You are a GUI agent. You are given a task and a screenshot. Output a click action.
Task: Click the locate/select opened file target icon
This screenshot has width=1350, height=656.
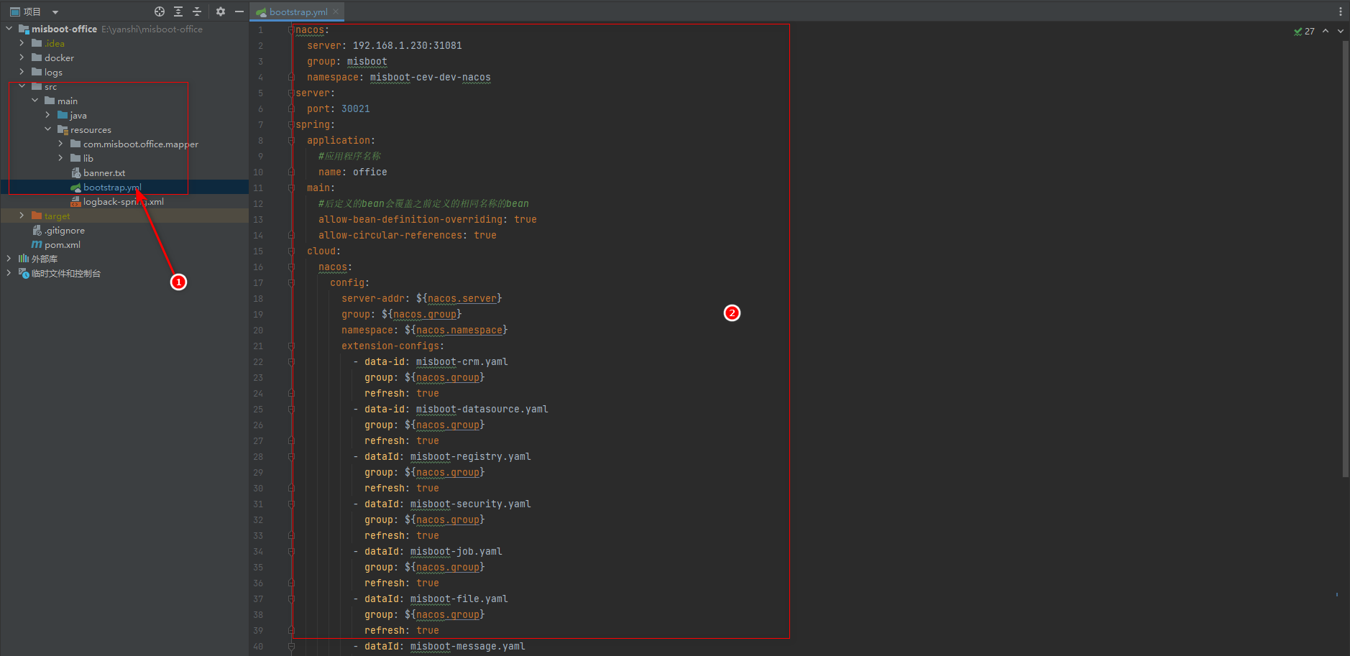point(160,11)
